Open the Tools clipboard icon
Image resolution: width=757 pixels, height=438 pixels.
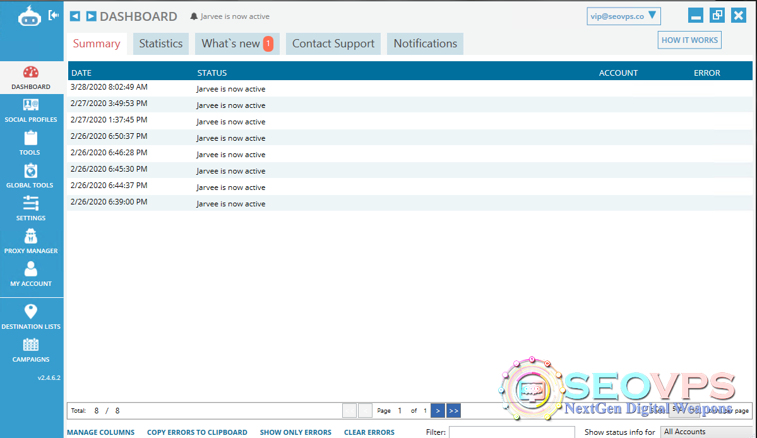point(31,138)
